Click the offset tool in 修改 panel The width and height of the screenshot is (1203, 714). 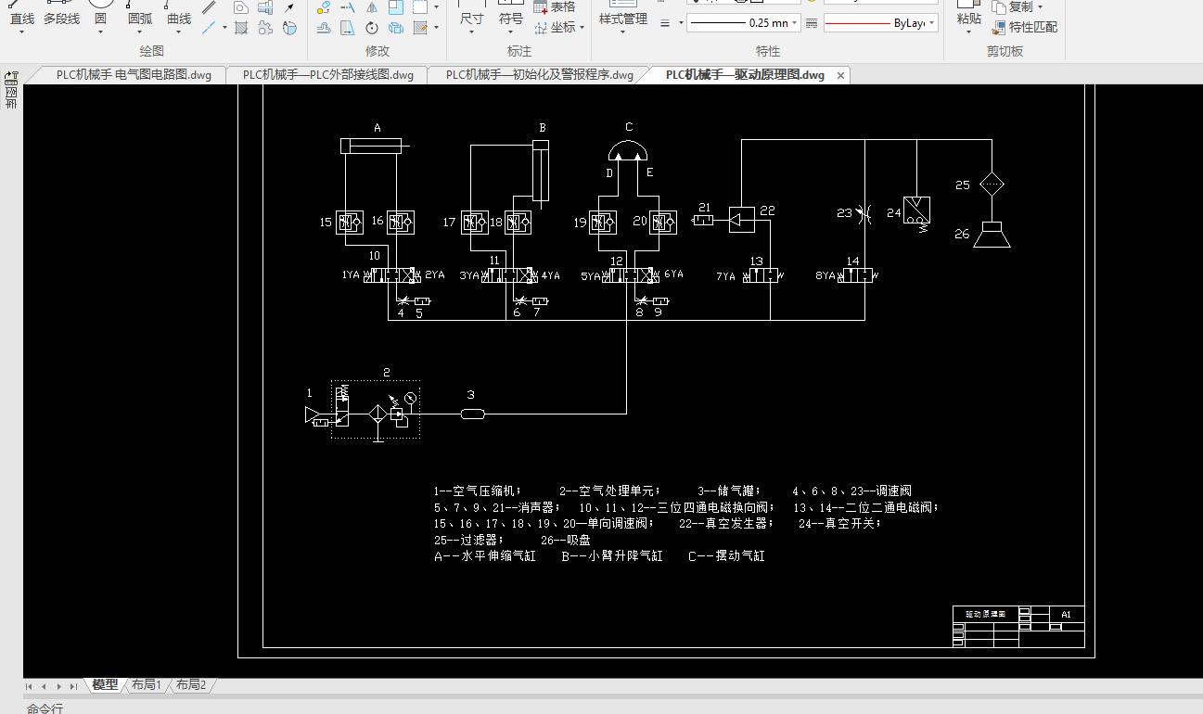pos(324,28)
